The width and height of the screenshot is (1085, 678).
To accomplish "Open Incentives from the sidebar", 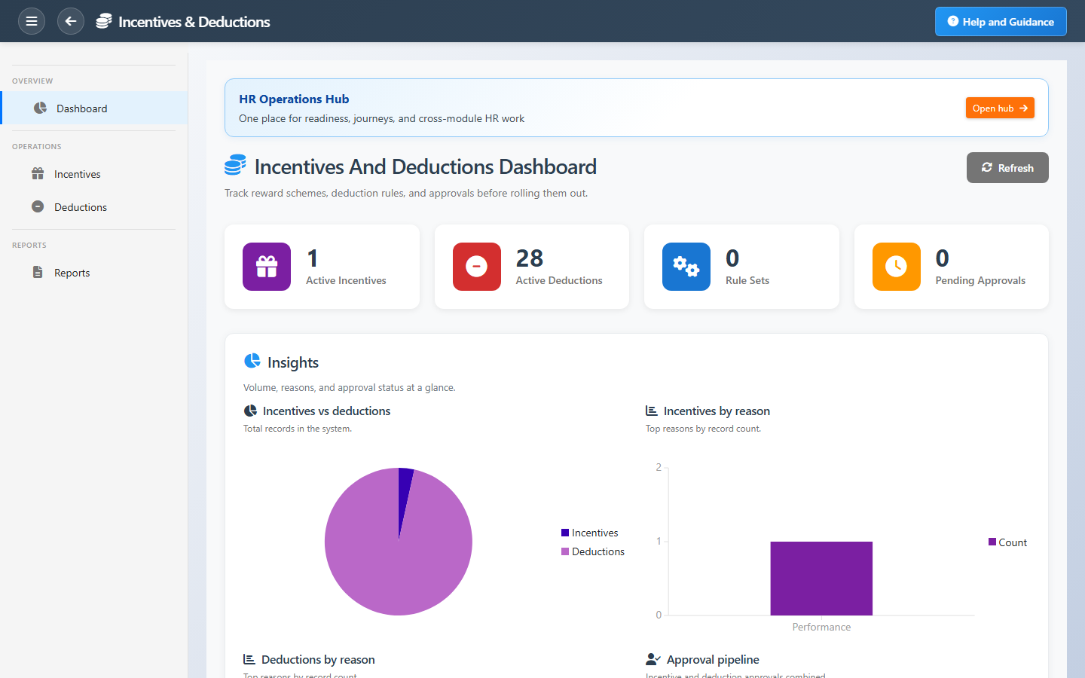I will click(x=94, y=173).
